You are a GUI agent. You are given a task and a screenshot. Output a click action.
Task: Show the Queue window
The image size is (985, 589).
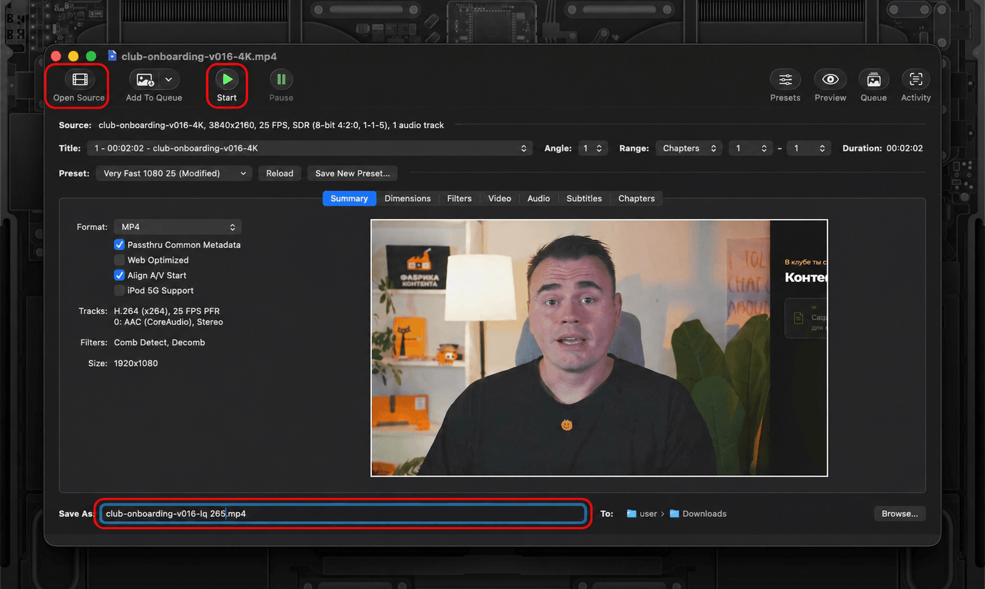pos(874,79)
